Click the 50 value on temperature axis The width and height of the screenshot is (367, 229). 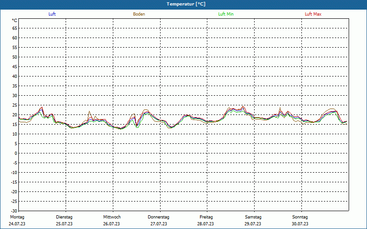pyautogui.click(x=15, y=57)
